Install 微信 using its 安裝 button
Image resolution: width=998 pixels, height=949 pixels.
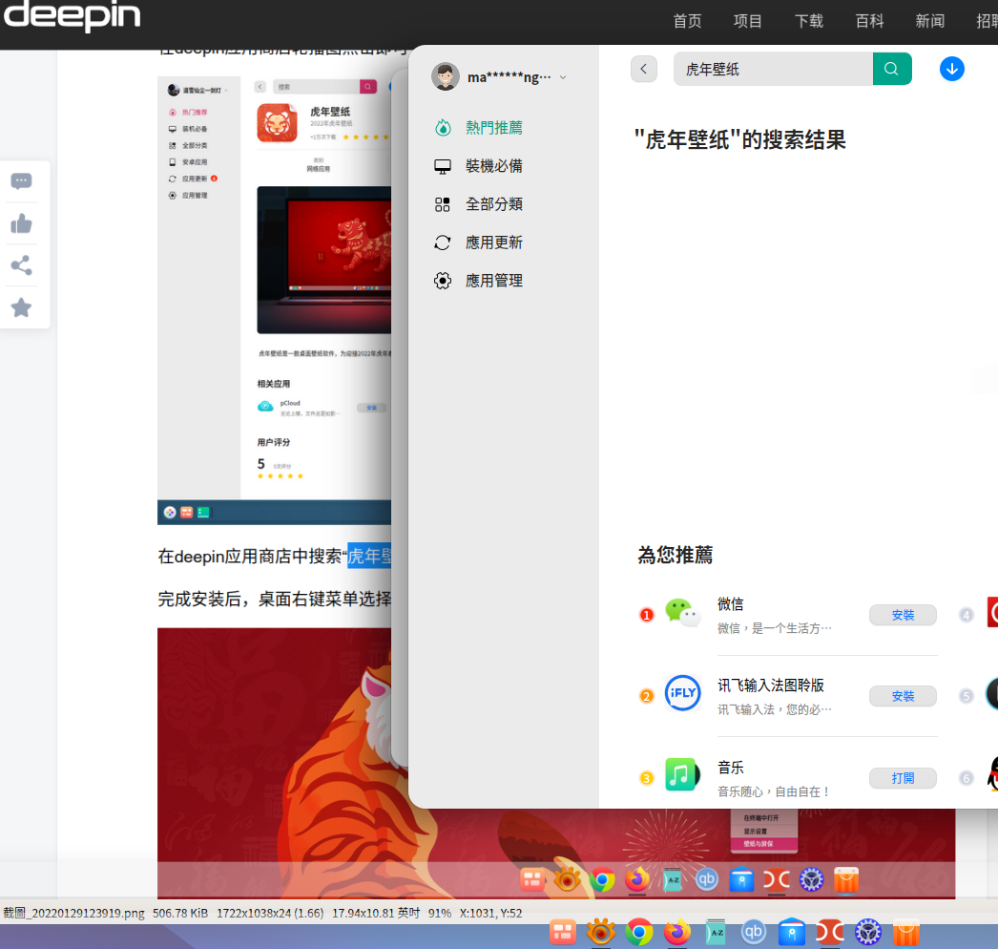click(x=903, y=615)
